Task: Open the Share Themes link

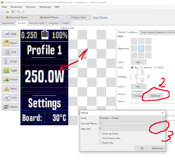Action: coord(100,18)
